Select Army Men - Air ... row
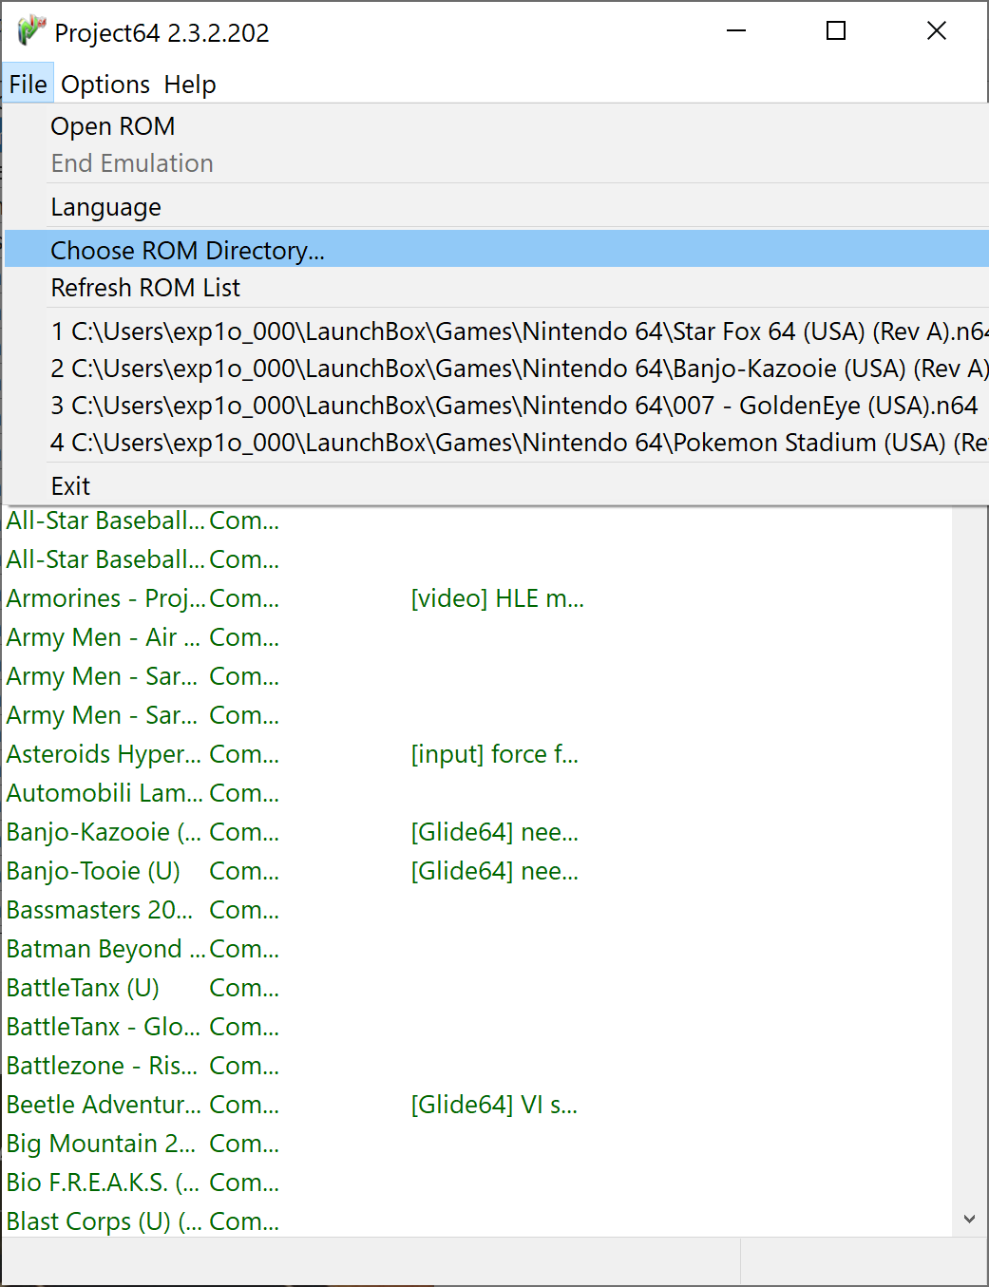The width and height of the screenshot is (989, 1287). 476,637
